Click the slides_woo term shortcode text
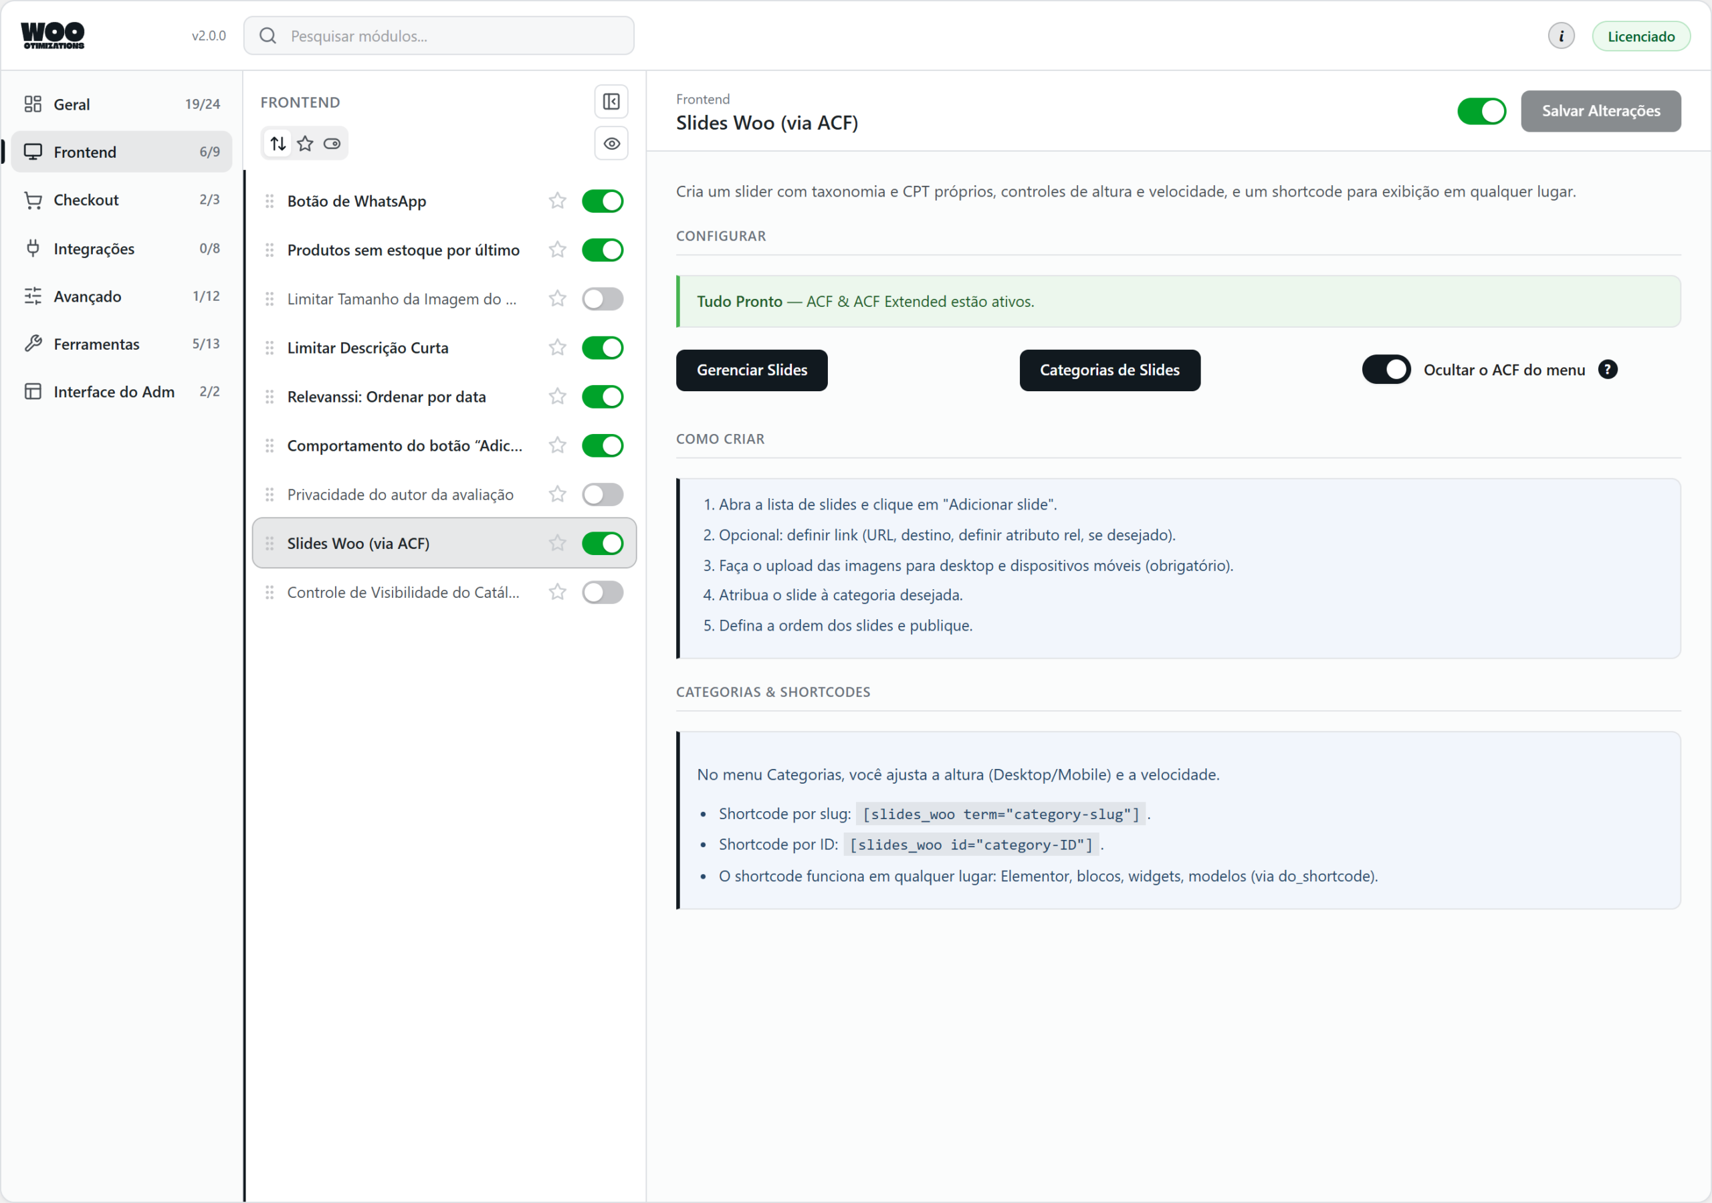The height and width of the screenshot is (1203, 1712). pyautogui.click(x=1000, y=814)
